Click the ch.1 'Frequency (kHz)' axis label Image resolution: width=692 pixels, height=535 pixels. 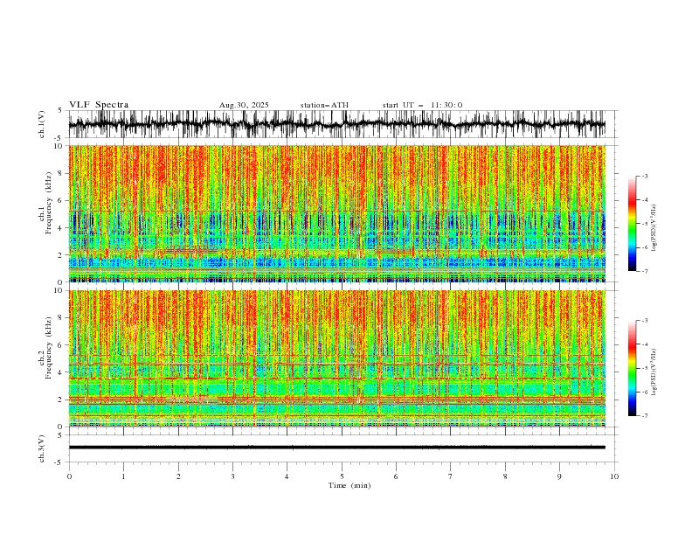pos(49,204)
